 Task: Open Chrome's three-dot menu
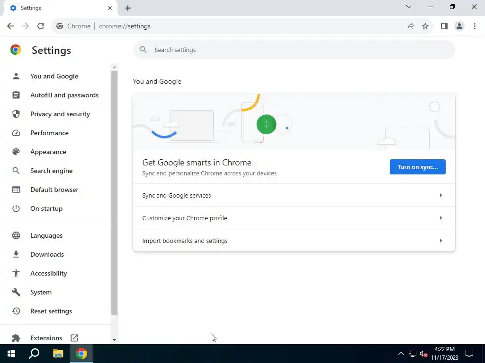point(475,26)
